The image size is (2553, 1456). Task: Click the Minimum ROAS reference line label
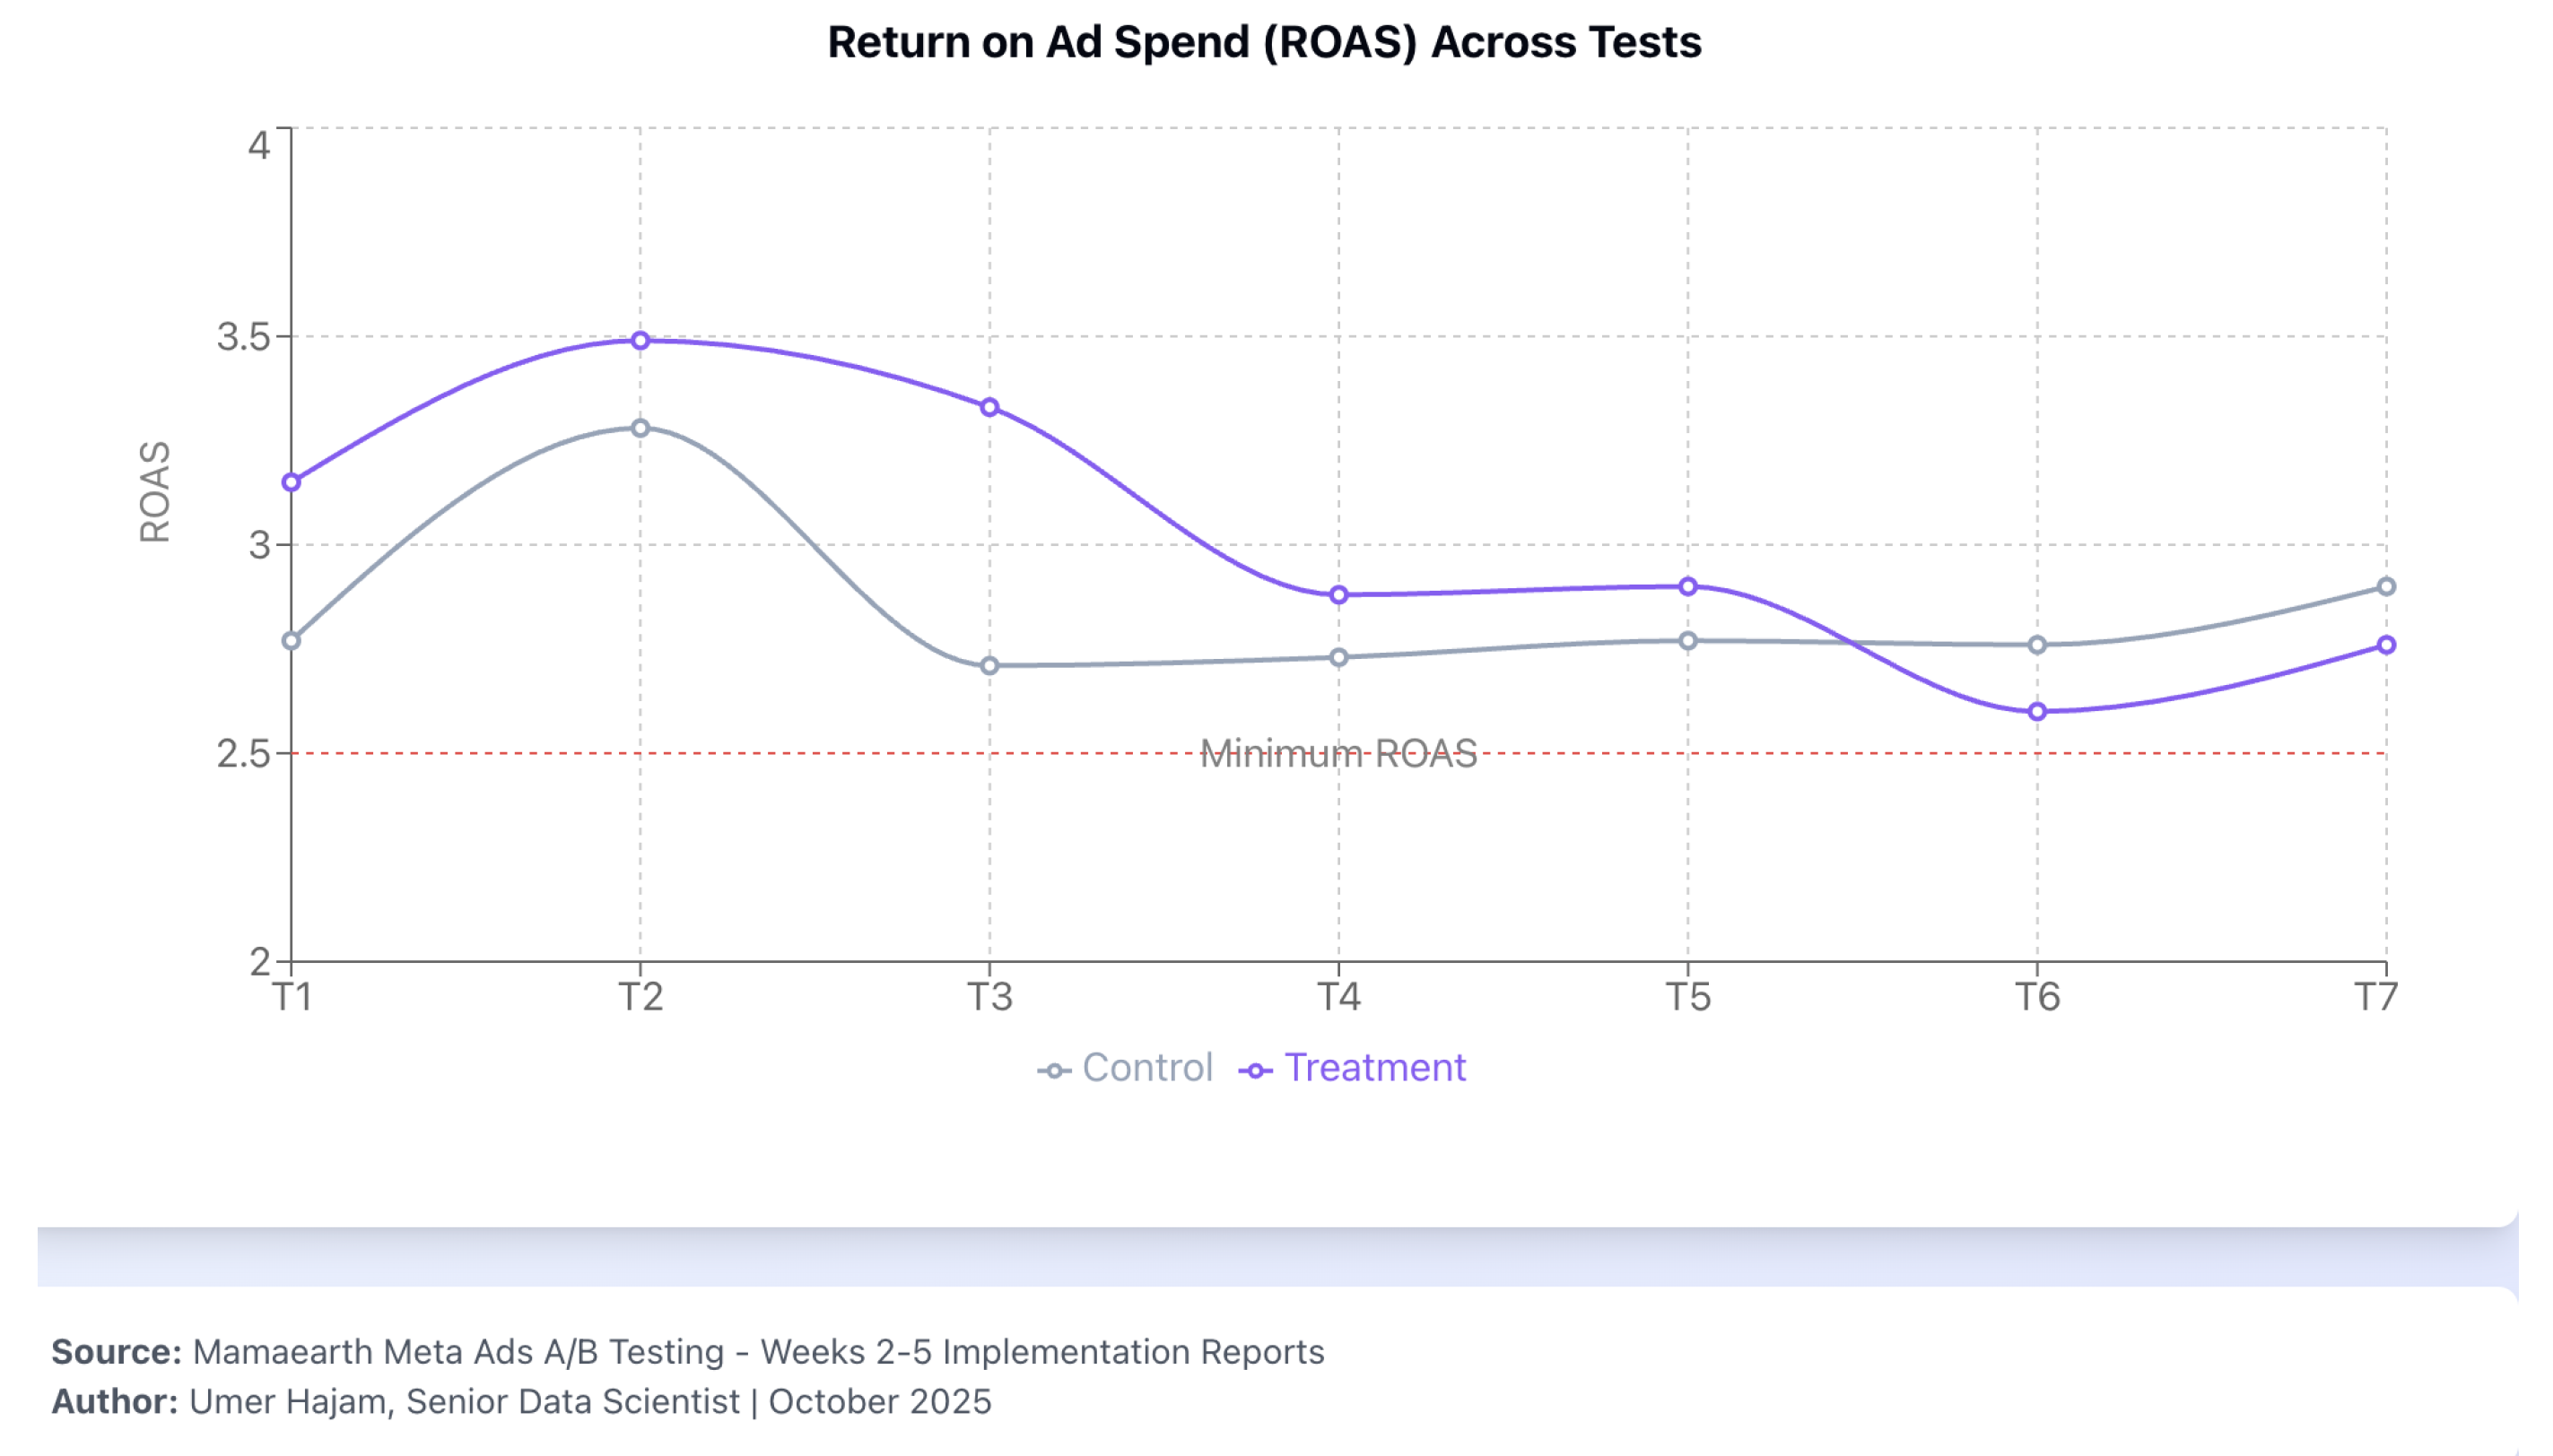click(1338, 754)
